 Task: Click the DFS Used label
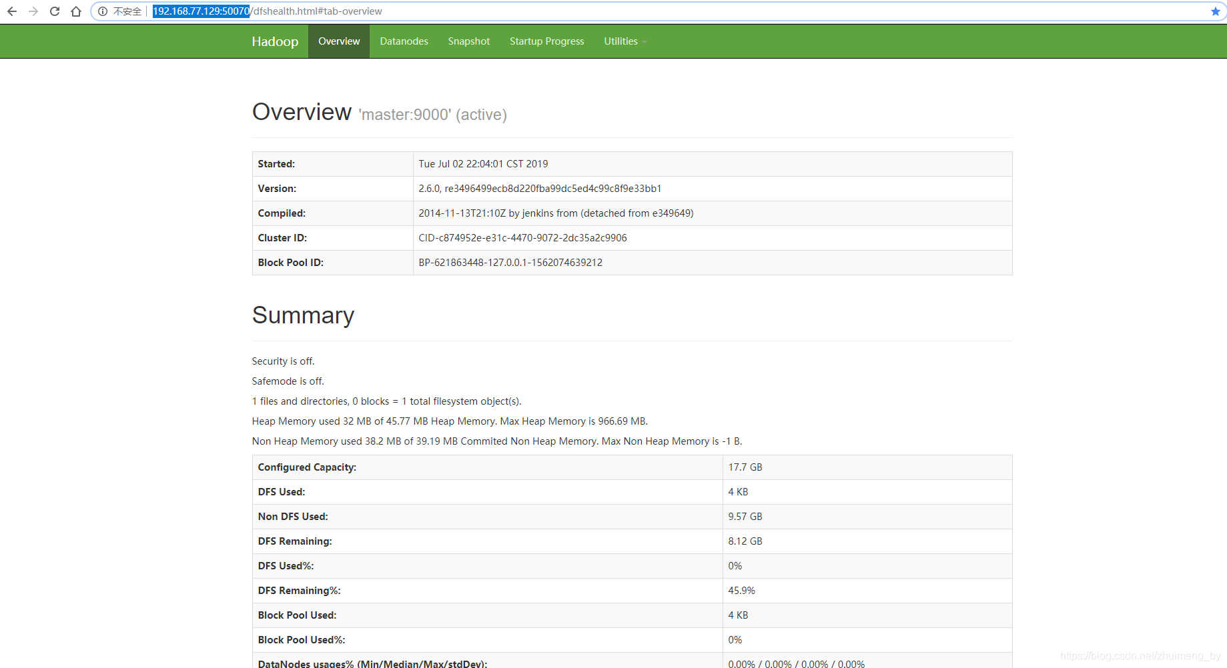point(282,492)
